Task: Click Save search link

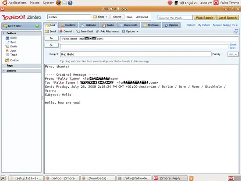Action: coord(129,17)
